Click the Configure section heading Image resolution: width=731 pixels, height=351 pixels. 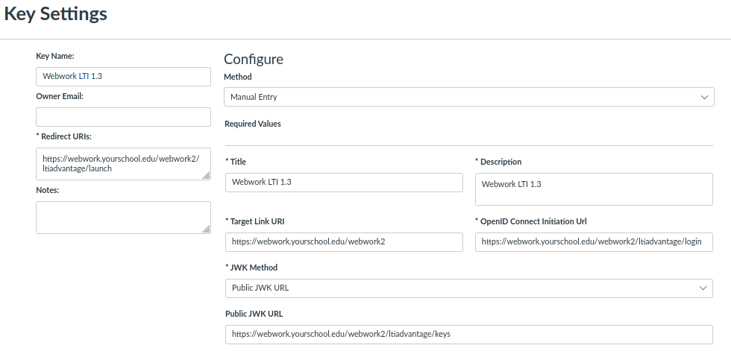tap(254, 59)
